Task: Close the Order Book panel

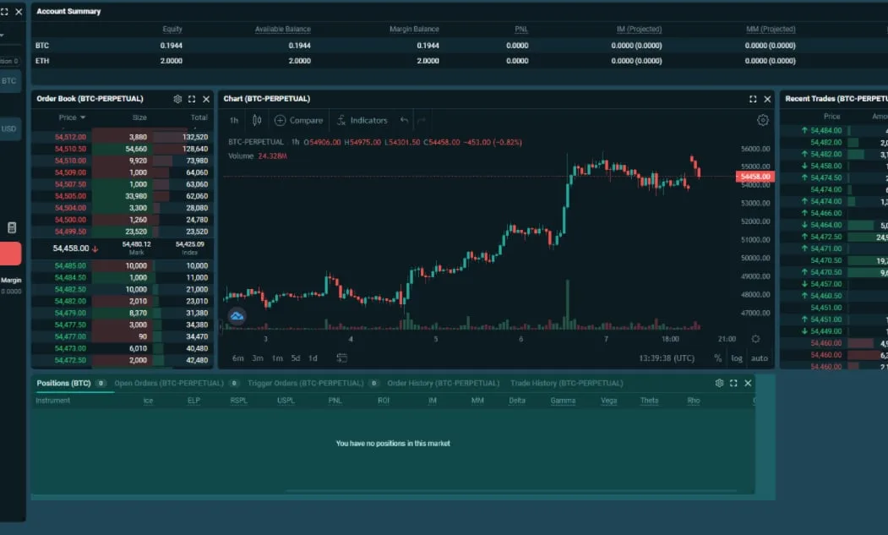Action: point(206,99)
